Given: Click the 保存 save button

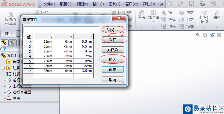Looking at the screenshot, I should tap(113, 40).
